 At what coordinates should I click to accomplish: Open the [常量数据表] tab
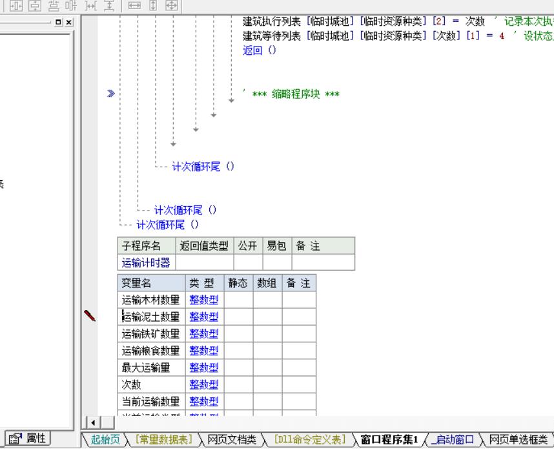pos(163,439)
